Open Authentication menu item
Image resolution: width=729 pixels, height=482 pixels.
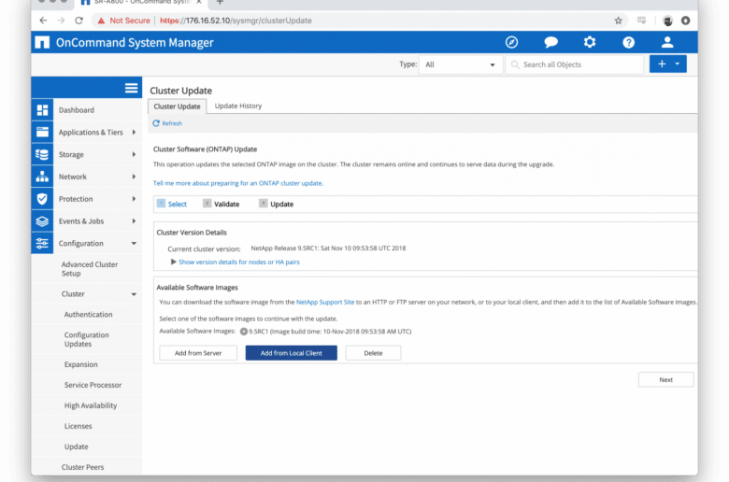tap(89, 314)
